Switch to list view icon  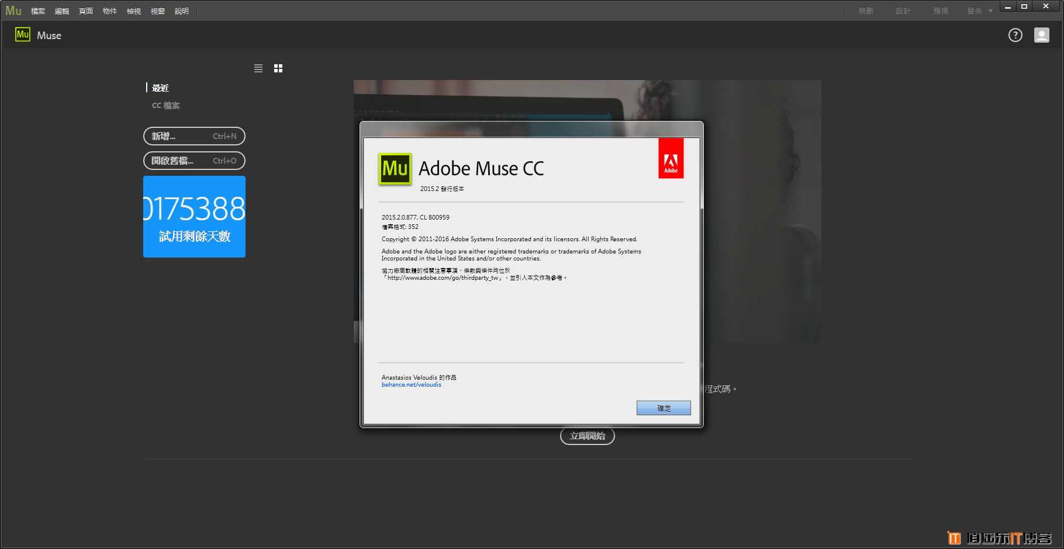click(258, 68)
